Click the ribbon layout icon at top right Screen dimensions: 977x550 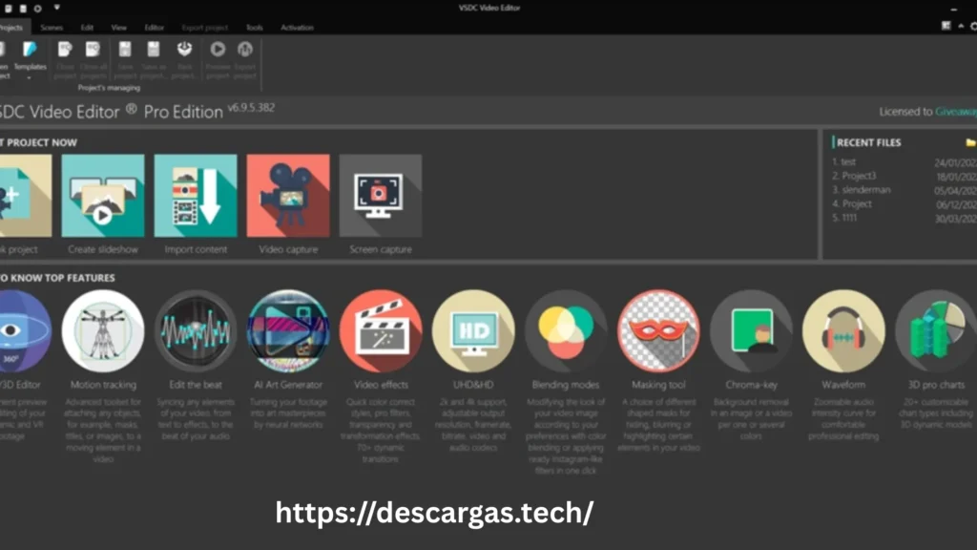(x=946, y=26)
